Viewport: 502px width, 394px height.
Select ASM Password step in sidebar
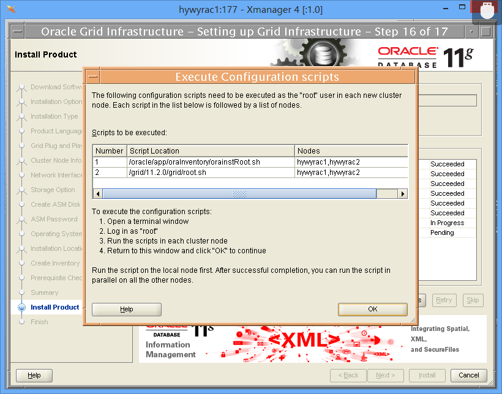pos(54,219)
